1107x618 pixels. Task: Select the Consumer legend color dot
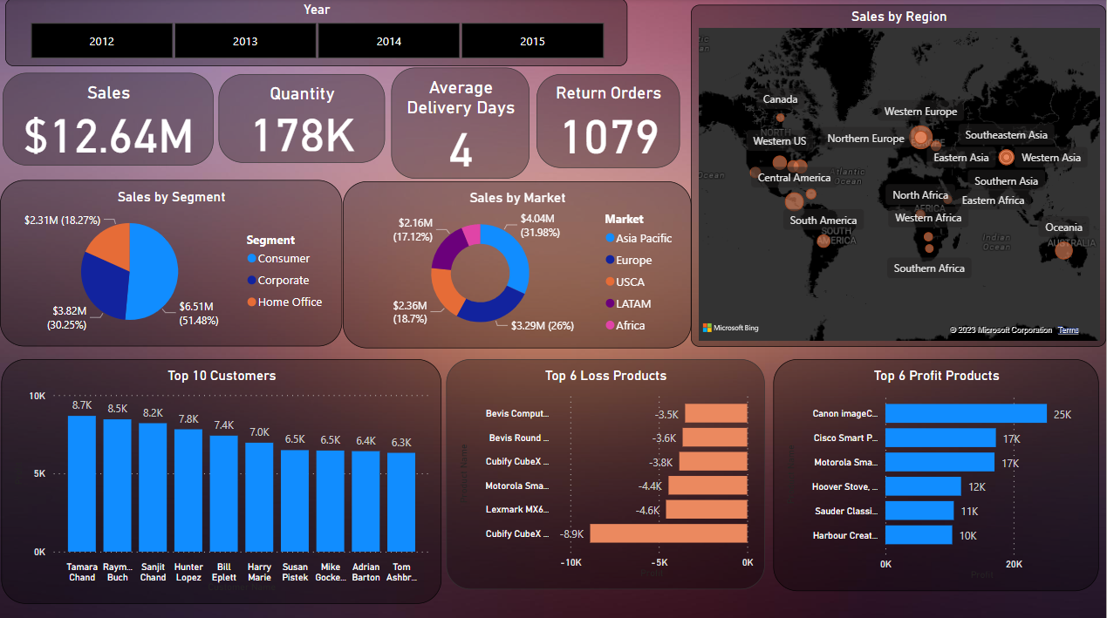(252, 259)
